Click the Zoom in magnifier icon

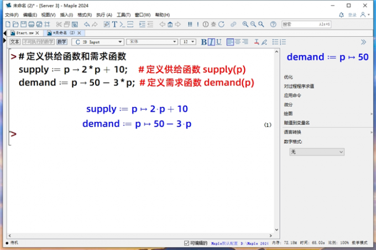(x=246, y=24)
